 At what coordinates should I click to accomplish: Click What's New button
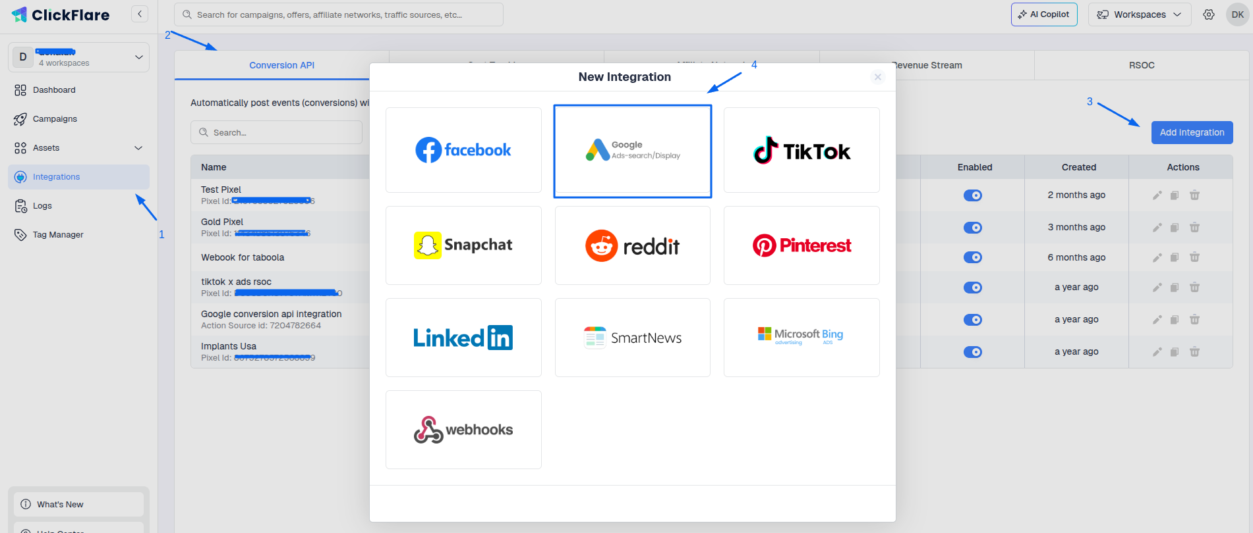78,505
